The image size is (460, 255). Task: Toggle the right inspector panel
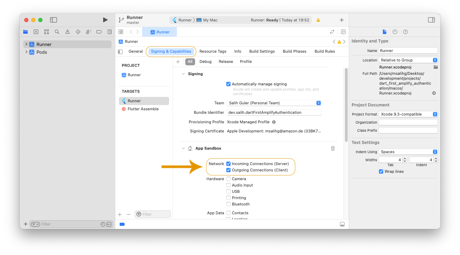click(432, 20)
